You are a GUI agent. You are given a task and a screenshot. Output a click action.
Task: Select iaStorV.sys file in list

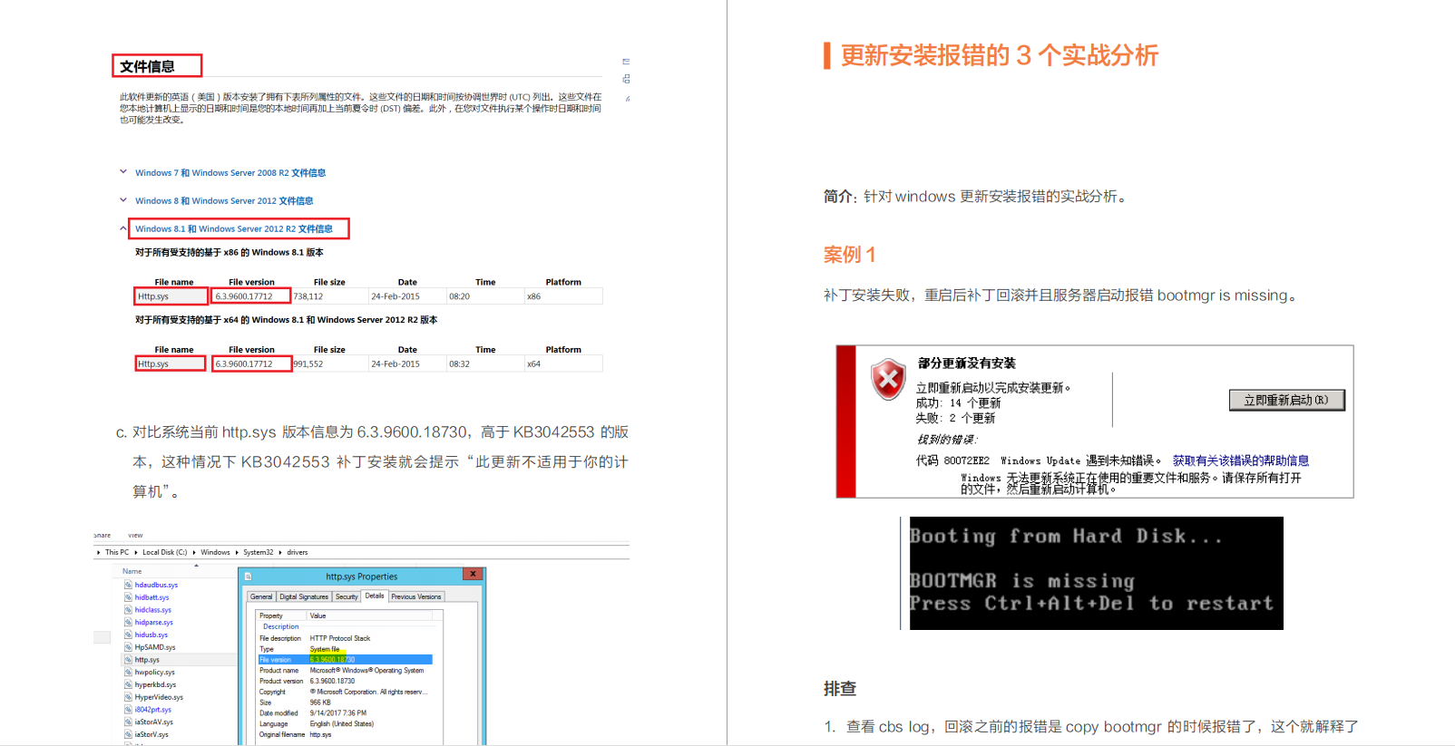coord(151,734)
